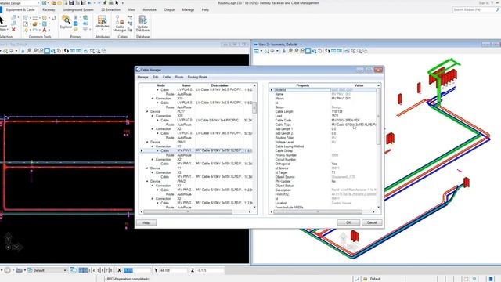
Task: Open Cable menu in Cable Manager
Action: (x=167, y=77)
